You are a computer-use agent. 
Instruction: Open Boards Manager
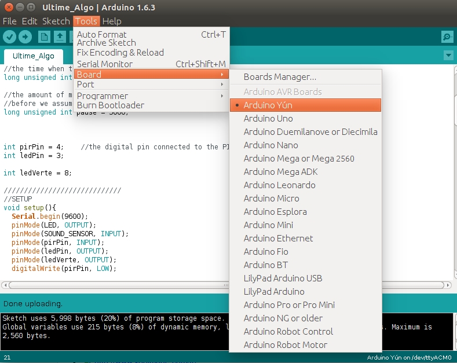[280, 77]
